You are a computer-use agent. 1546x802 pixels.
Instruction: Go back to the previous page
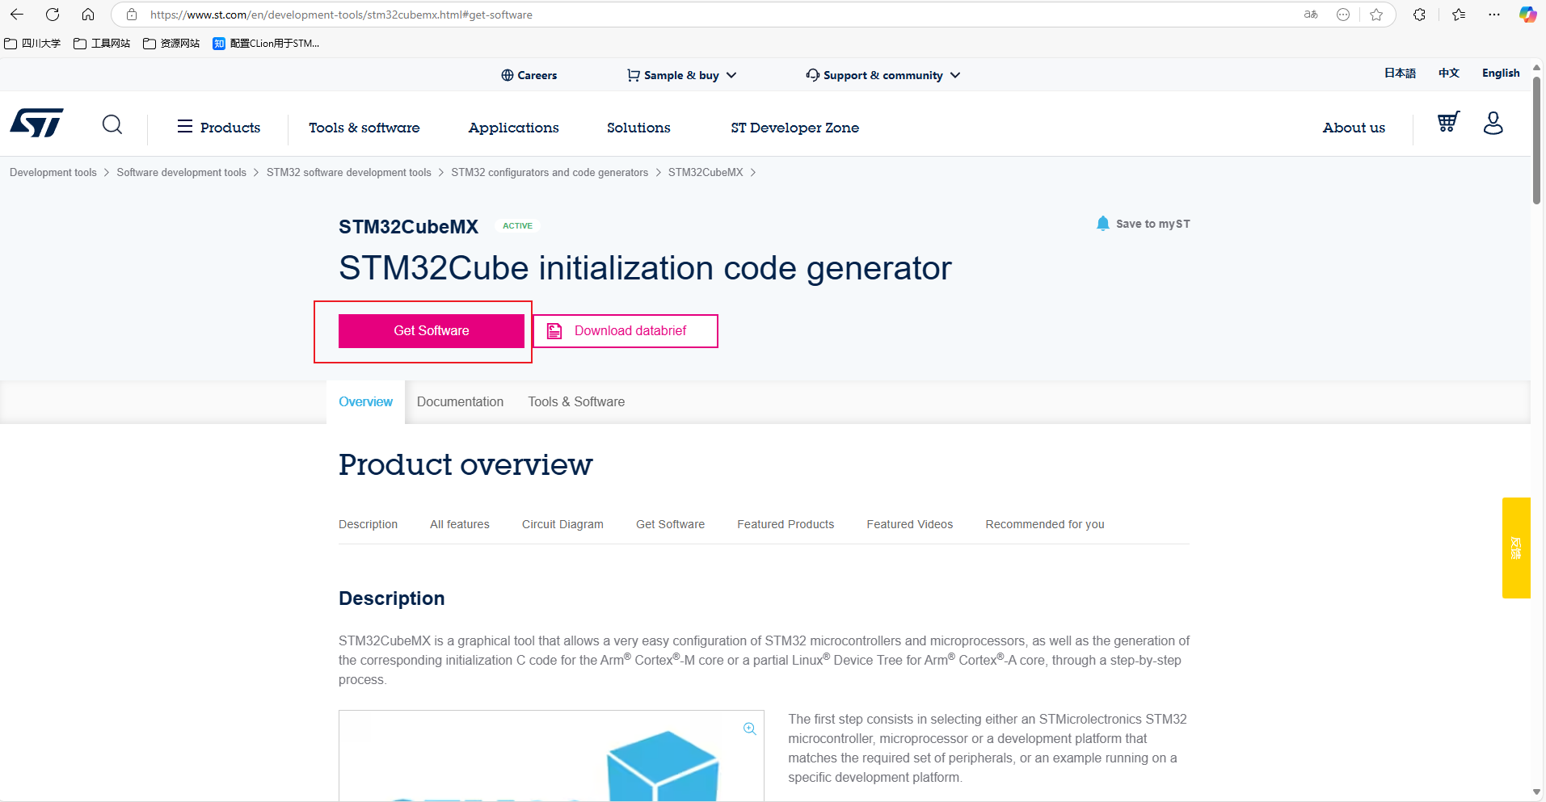point(17,15)
